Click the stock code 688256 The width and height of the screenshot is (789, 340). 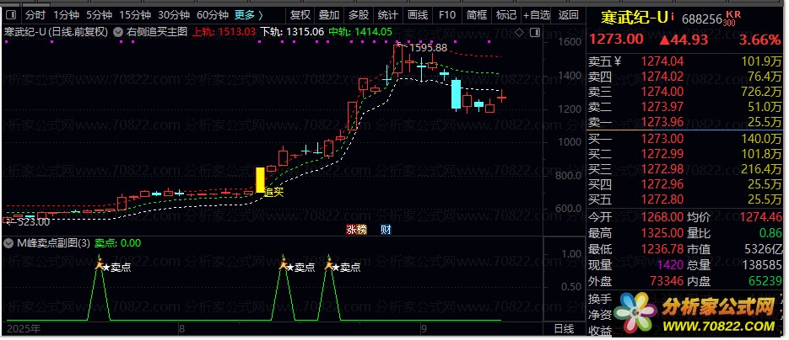[702, 19]
